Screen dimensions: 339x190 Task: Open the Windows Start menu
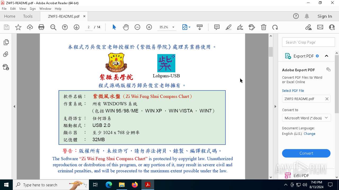[x=6, y=185]
